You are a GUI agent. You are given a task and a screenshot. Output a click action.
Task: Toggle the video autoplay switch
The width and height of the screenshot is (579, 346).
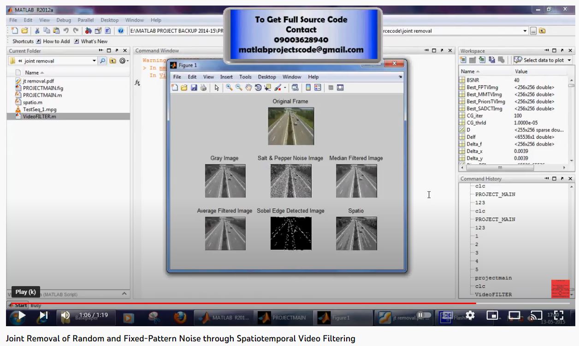424,316
